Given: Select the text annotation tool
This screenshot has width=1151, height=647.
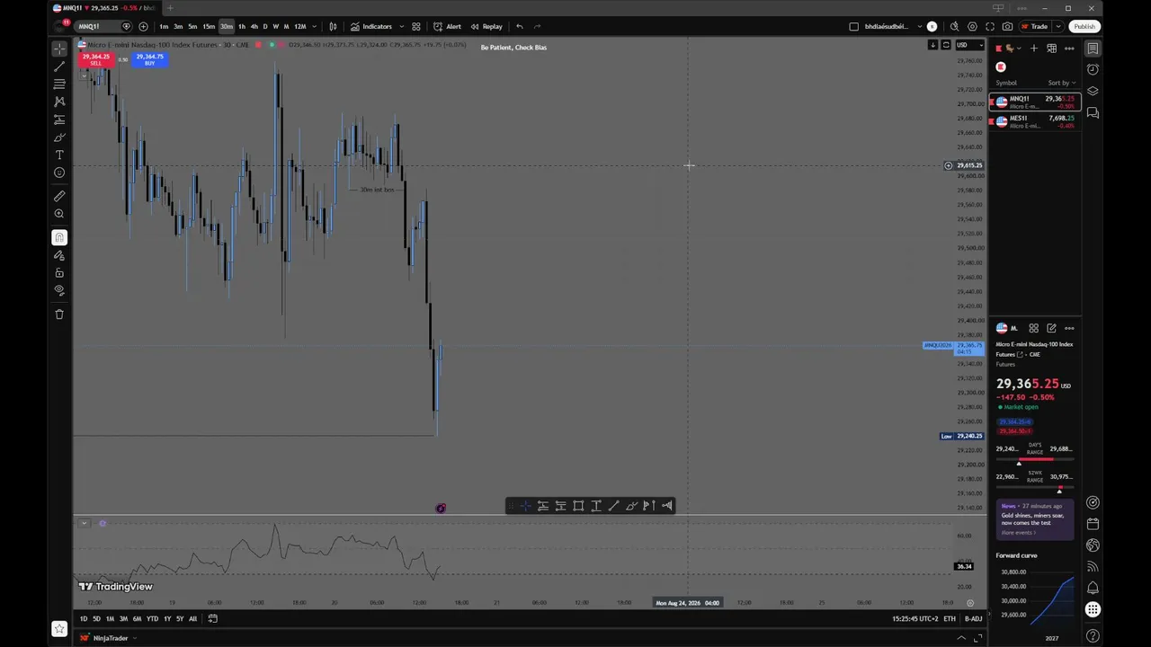Looking at the screenshot, I should click(x=59, y=155).
